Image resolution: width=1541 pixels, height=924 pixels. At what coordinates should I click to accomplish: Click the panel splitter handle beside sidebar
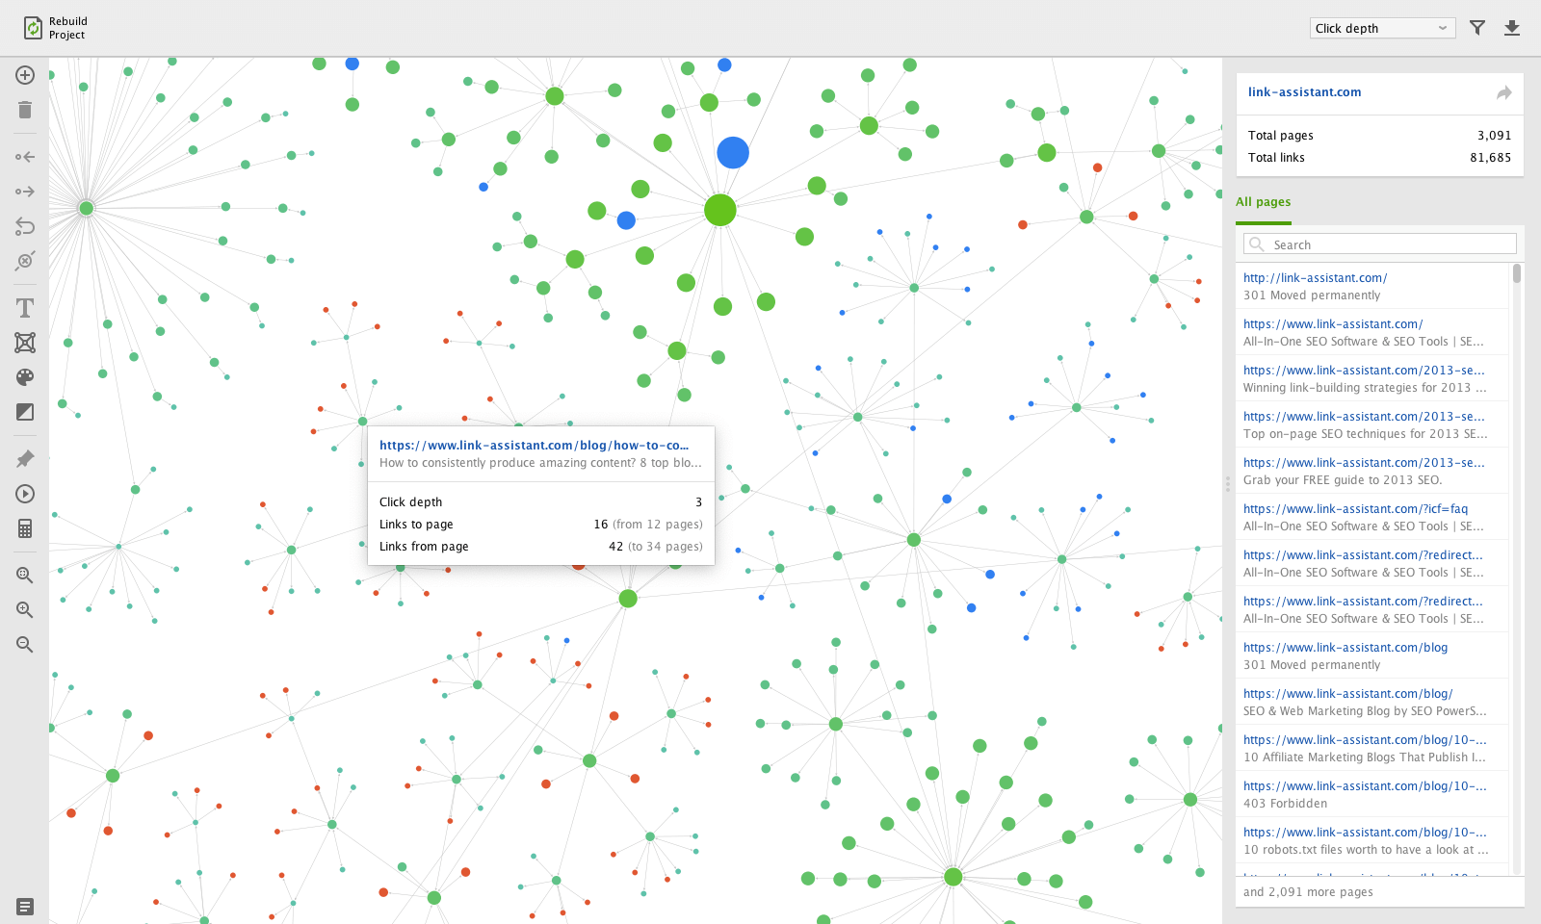(x=1228, y=484)
